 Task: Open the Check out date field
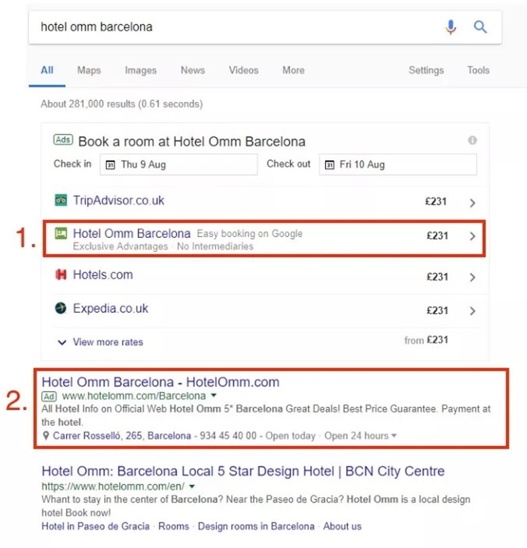tap(397, 164)
